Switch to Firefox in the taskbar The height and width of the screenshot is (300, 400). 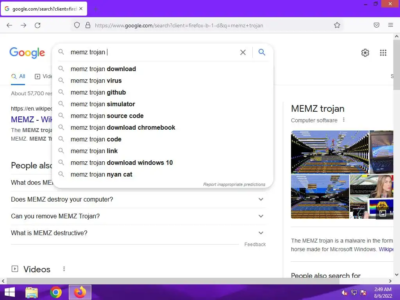(x=80, y=292)
